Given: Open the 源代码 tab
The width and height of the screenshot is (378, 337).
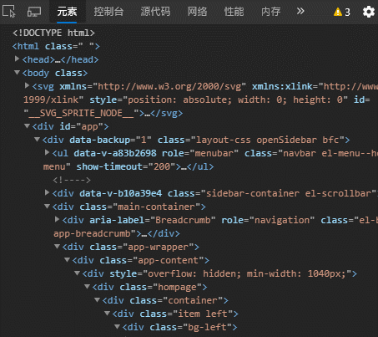Looking at the screenshot, I should 155,12.
